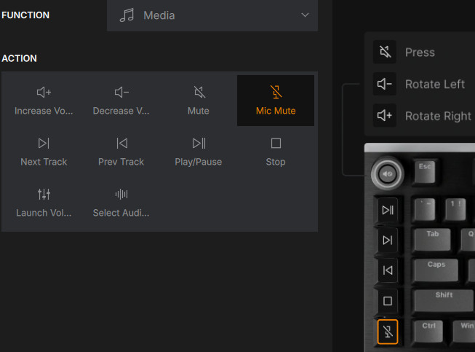Click the Esc key on keyboard image
Image resolution: width=475 pixels, height=352 pixels.
[425, 171]
